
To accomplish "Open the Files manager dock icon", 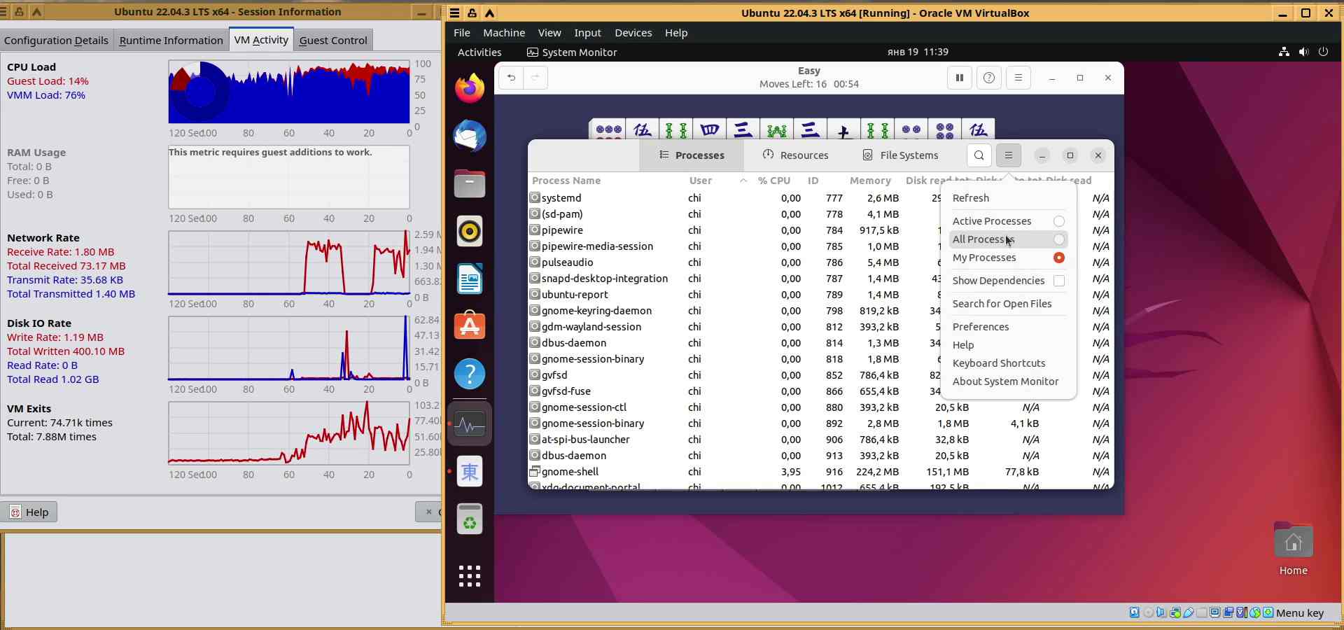I will click(x=470, y=183).
